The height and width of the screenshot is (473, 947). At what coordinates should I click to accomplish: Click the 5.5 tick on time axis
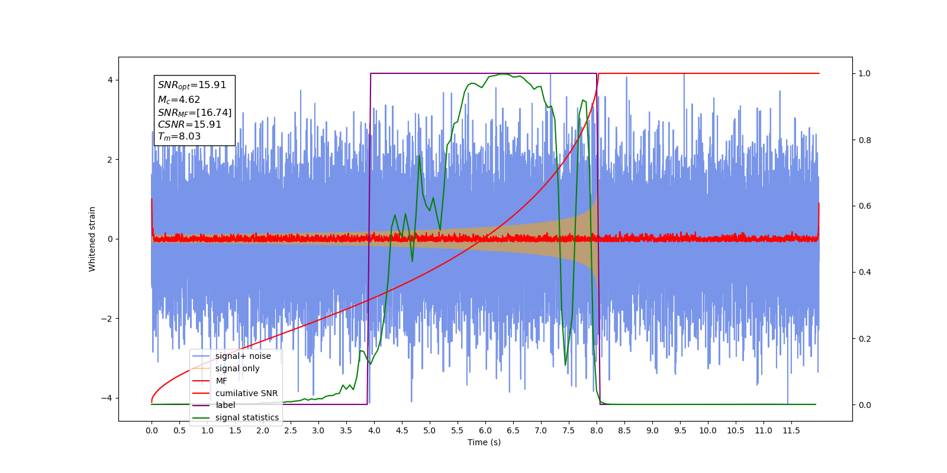458,430
